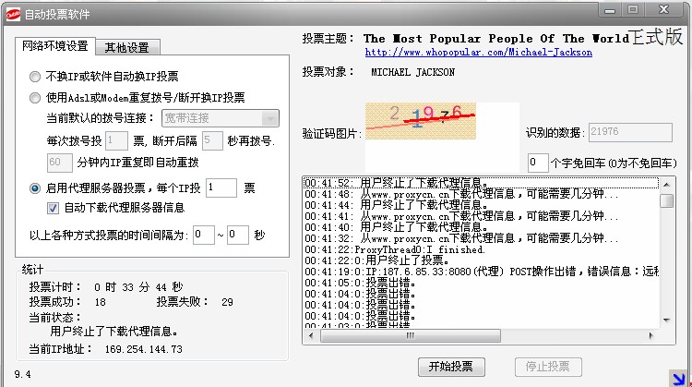Click the 投票成功 count 18

click(x=101, y=302)
